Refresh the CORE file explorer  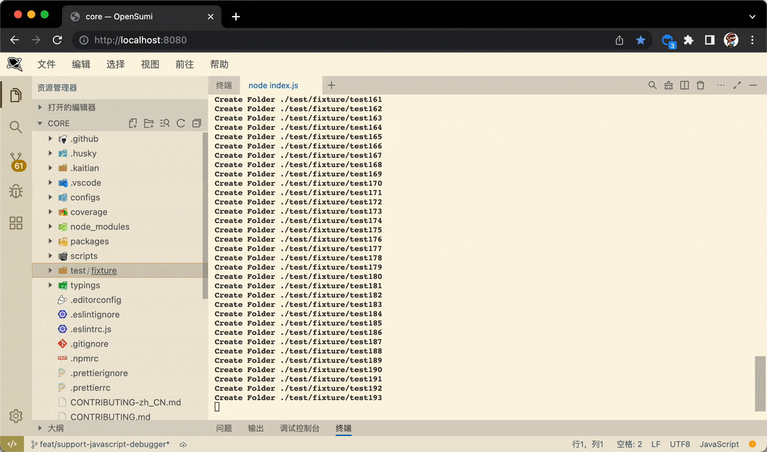[180, 123]
